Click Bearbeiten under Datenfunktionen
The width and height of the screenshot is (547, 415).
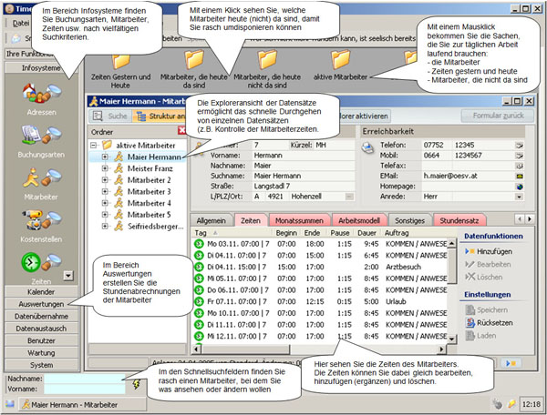488,264
